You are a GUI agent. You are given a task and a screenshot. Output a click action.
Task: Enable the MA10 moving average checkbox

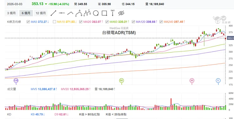(54, 22)
